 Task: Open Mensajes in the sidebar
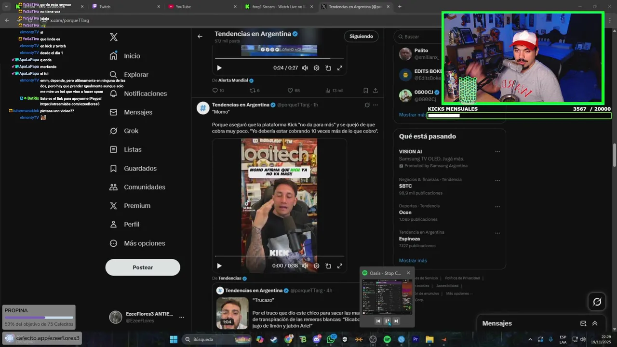point(131,112)
